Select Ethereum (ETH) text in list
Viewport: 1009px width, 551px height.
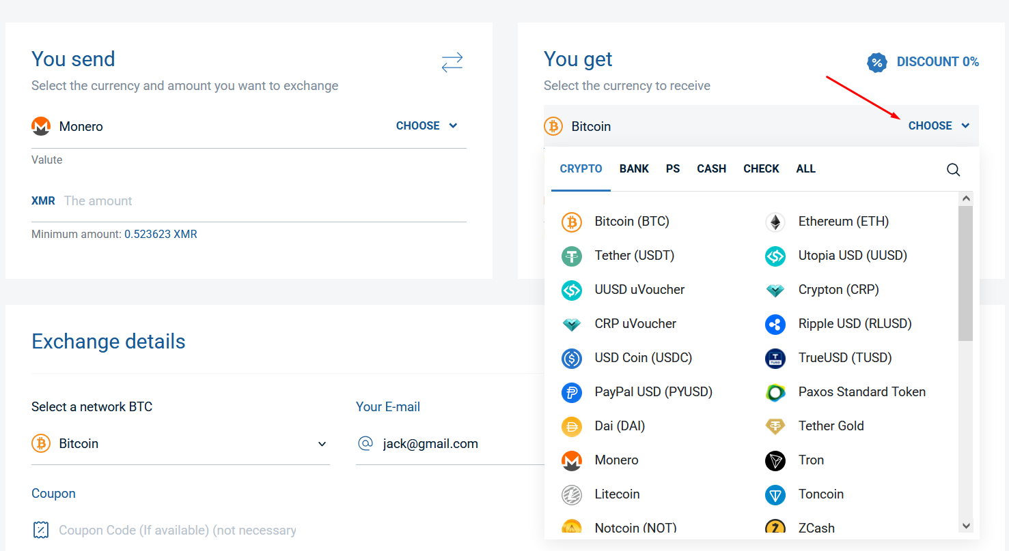coord(844,222)
